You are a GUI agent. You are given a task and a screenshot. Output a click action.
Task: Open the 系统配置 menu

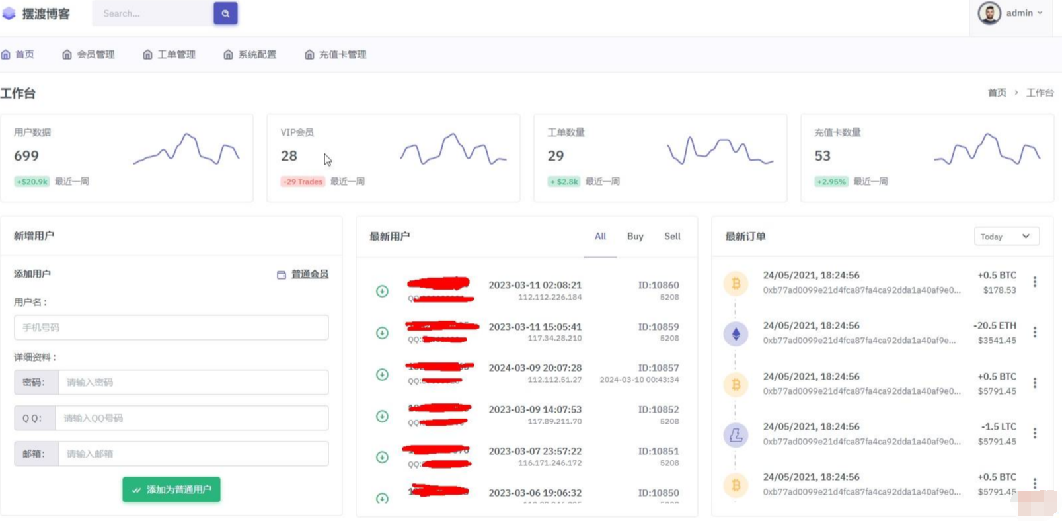coord(250,54)
